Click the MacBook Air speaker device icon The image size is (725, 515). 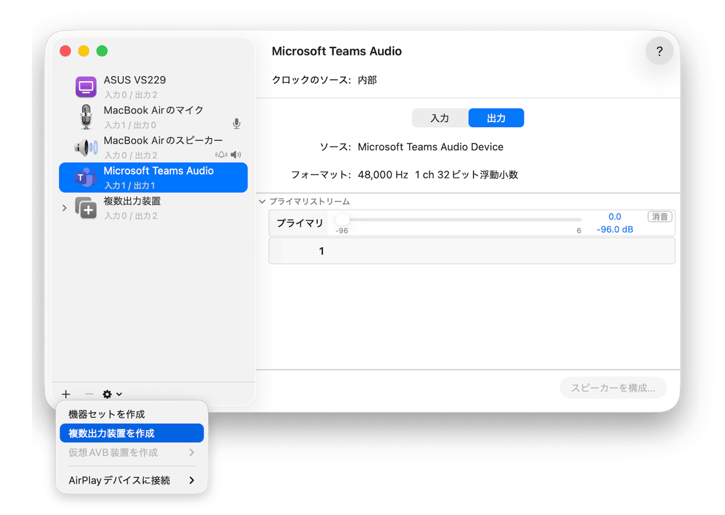point(86,147)
